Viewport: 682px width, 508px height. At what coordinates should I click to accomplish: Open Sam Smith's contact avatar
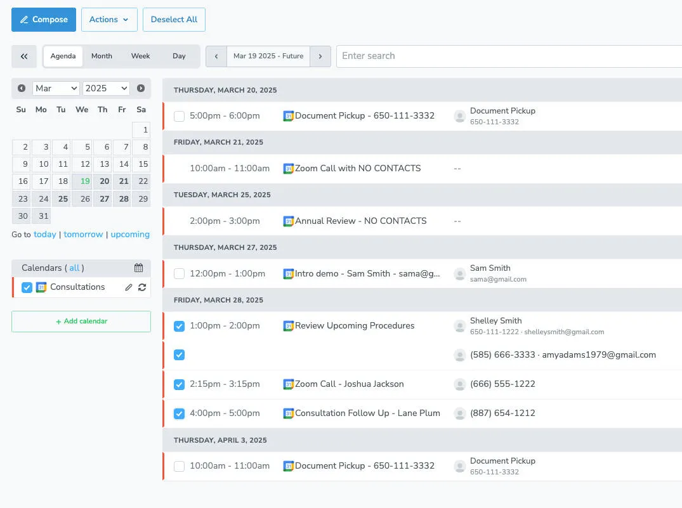[x=459, y=273]
